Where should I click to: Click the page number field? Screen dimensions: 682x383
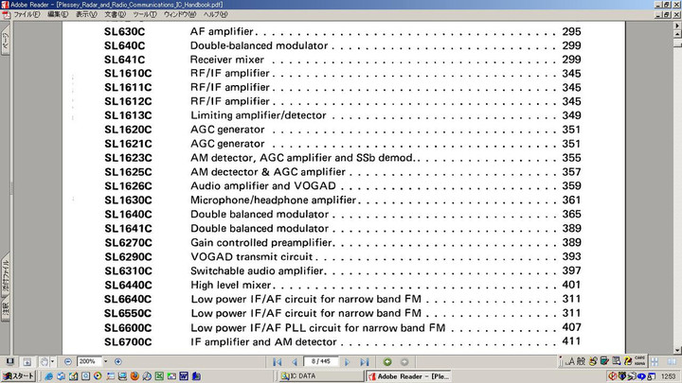tap(318, 361)
